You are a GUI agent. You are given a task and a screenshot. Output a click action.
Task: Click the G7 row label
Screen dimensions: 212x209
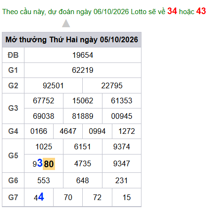tap(13, 197)
